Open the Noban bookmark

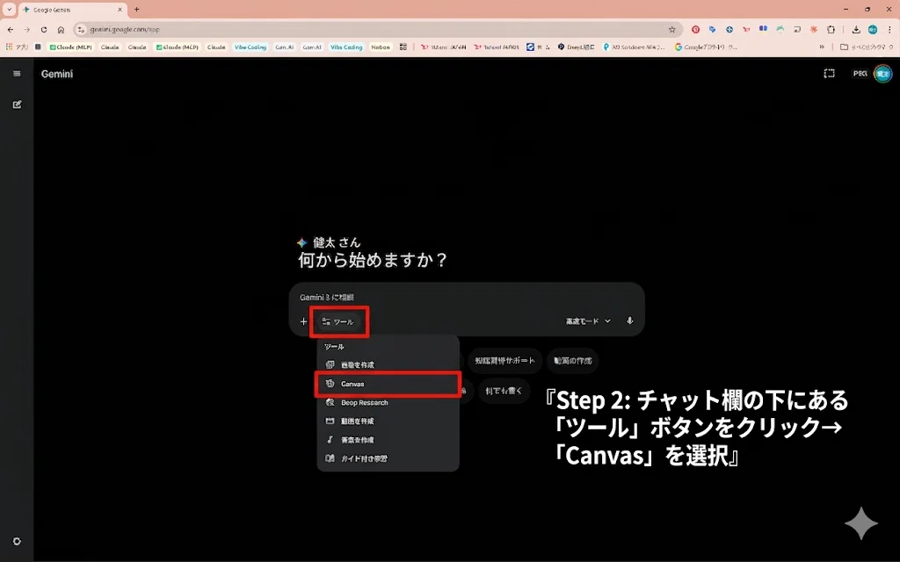(380, 47)
